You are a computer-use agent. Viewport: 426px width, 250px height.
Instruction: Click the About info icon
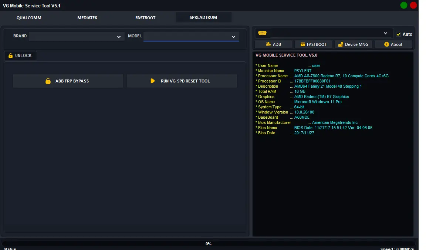pos(386,44)
